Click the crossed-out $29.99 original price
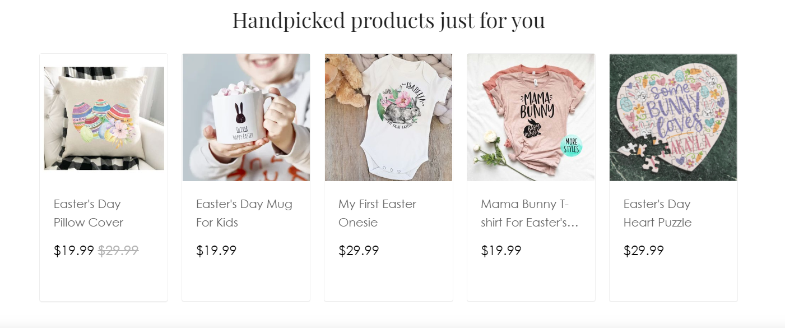 (x=118, y=251)
